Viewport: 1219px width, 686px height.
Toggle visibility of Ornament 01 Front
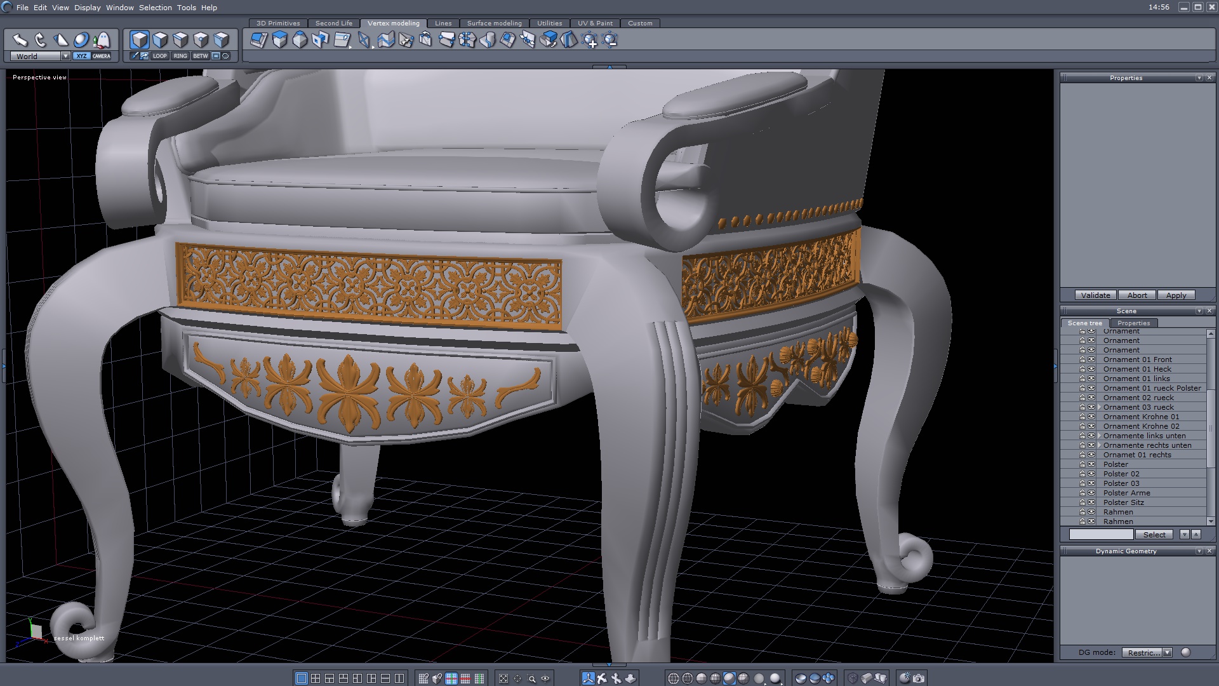pyautogui.click(x=1091, y=360)
